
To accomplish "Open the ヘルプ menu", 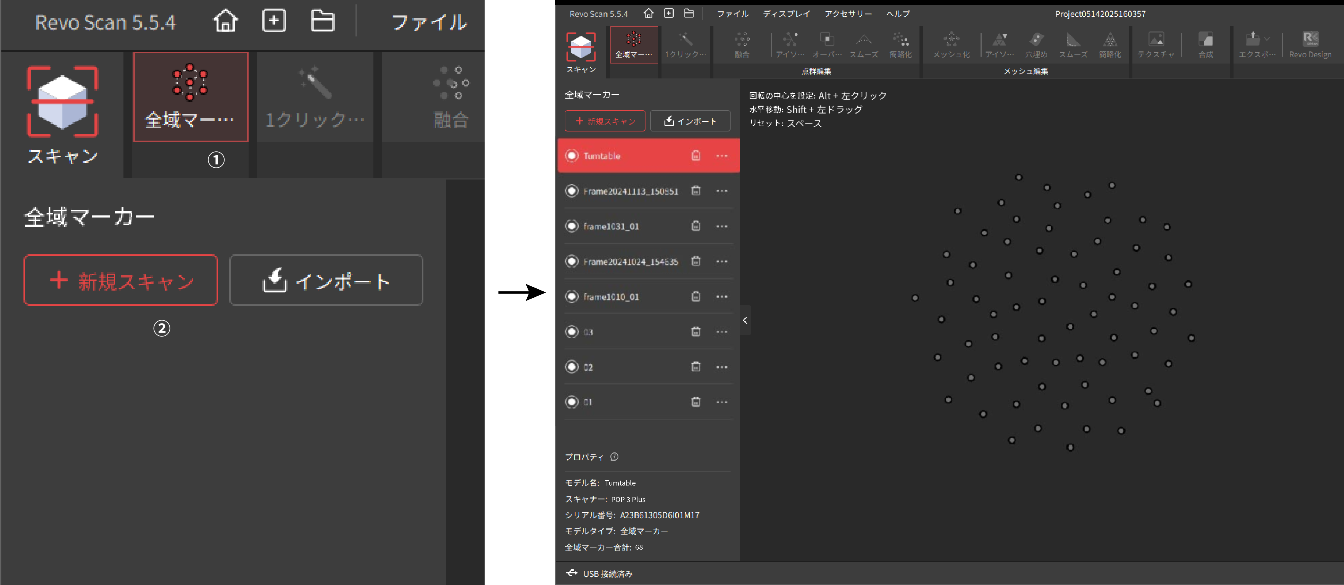I will click(x=897, y=14).
